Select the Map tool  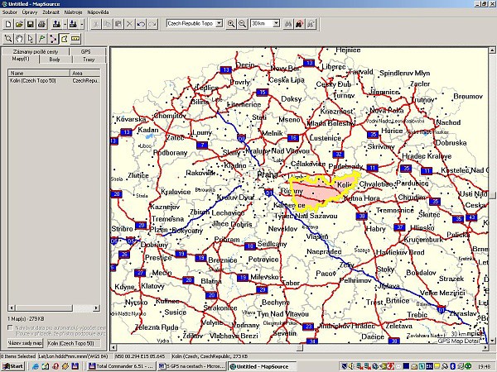click(x=64, y=39)
